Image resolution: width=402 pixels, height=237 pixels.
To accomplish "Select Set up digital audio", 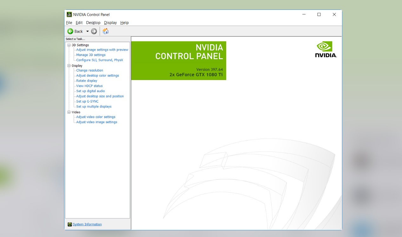I will click(90, 91).
